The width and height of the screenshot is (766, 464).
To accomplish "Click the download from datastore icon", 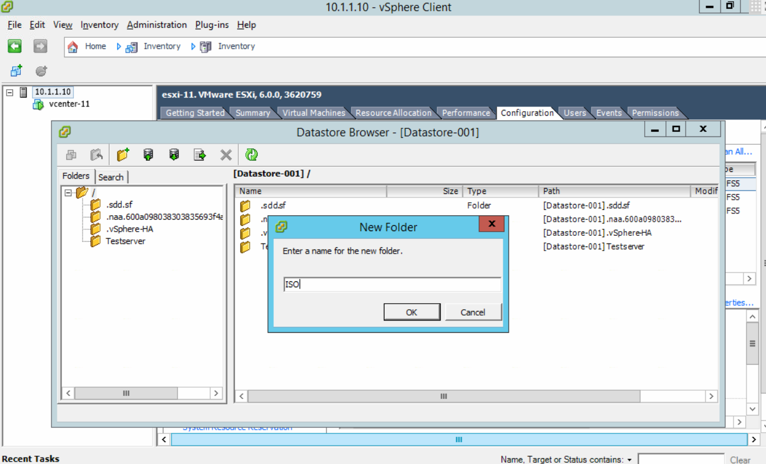I will [x=174, y=155].
